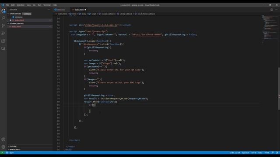Place cursor on empty line 82
This screenshot has width=280, height=157.
[x=161, y=108]
